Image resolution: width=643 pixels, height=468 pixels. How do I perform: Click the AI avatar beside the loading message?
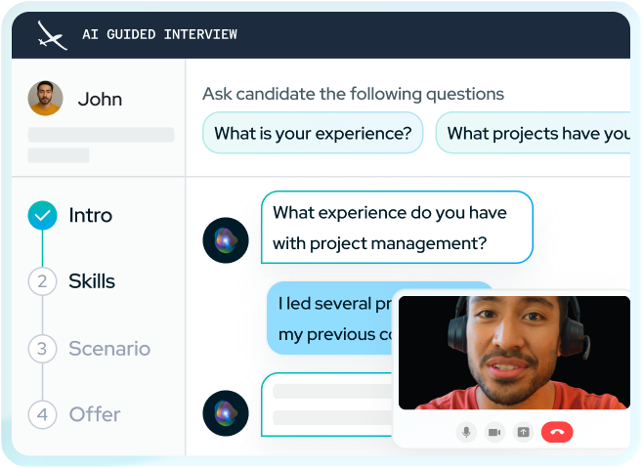[226, 413]
